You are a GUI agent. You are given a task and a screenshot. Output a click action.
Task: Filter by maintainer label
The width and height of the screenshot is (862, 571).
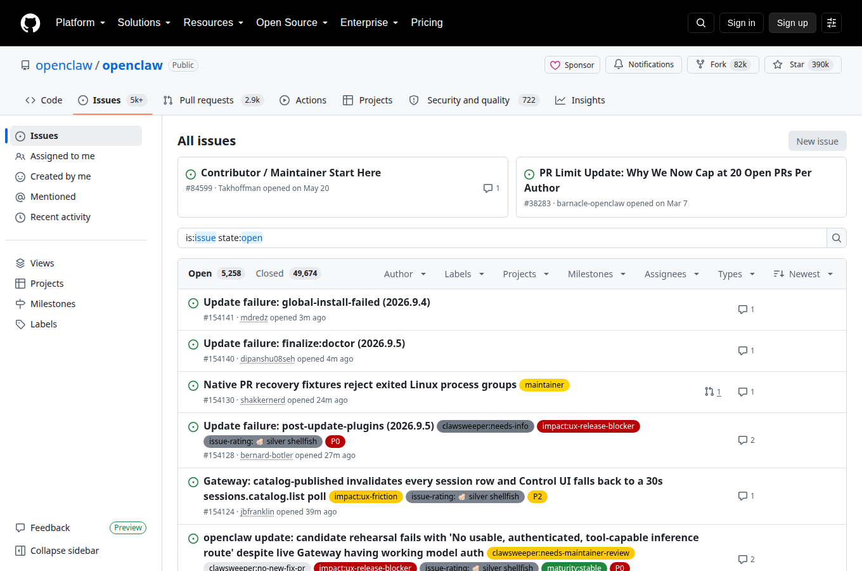click(x=544, y=385)
